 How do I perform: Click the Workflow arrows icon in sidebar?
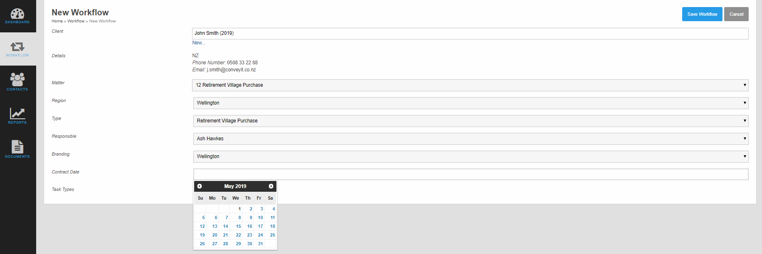[17, 47]
